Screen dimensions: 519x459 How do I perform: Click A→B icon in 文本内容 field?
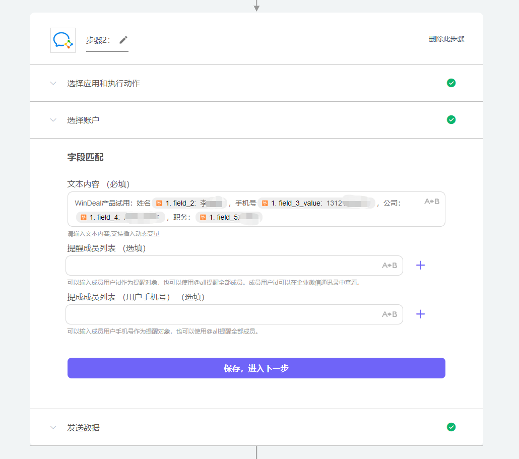(x=432, y=201)
